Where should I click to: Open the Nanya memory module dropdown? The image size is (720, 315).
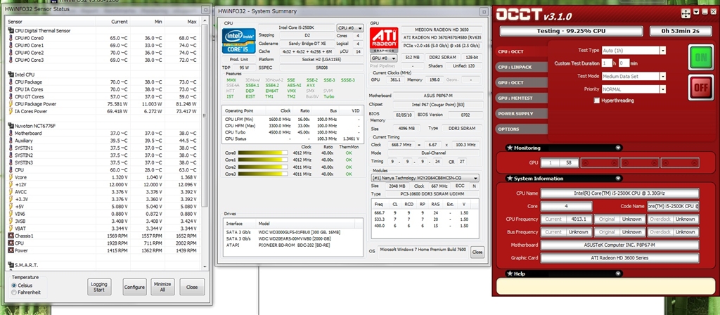(425, 178)
